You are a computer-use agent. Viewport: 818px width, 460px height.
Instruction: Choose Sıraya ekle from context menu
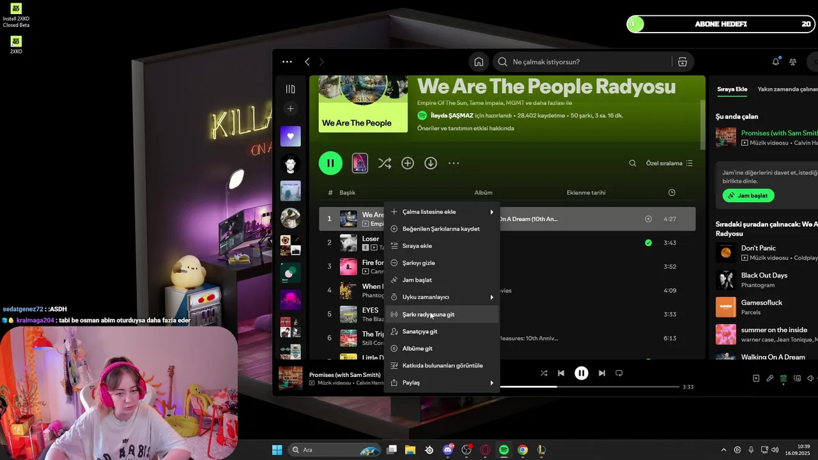pos(442,246)
